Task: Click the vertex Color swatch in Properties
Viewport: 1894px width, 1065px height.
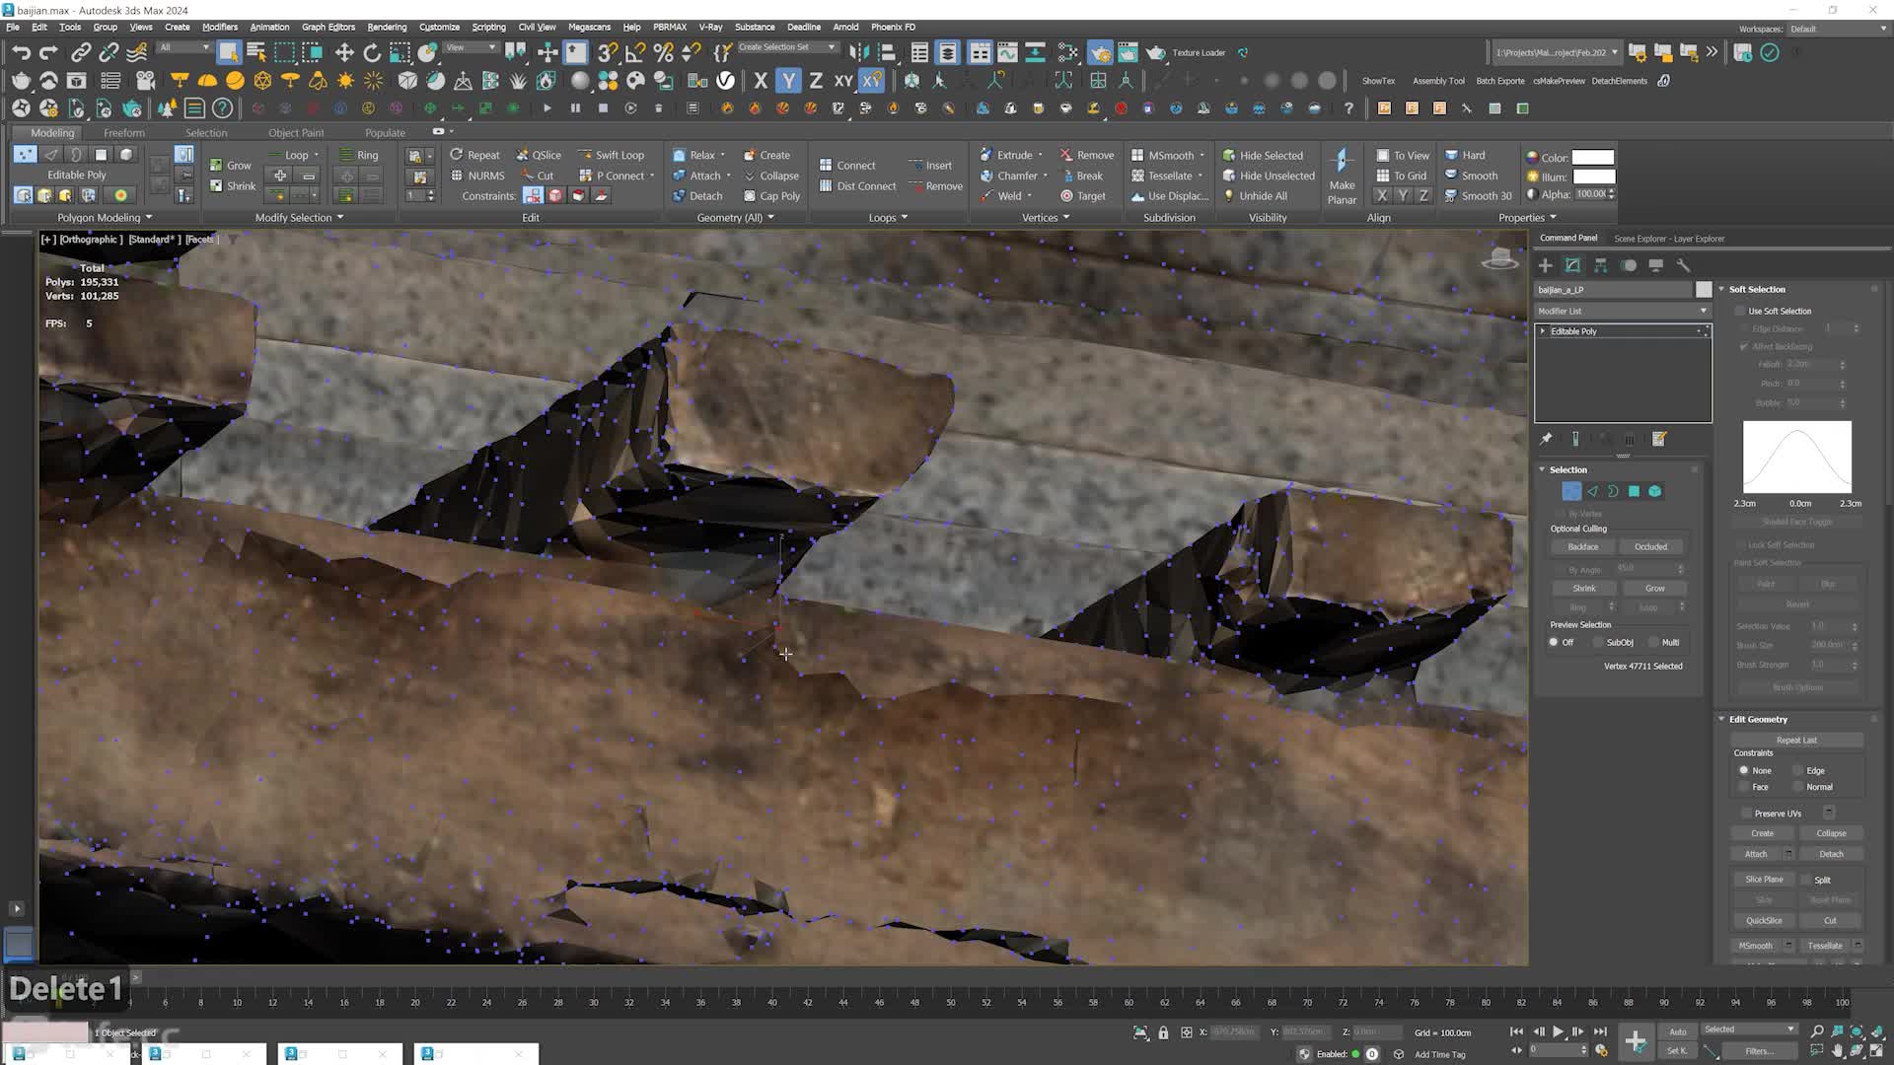Action: point(1592,157)
